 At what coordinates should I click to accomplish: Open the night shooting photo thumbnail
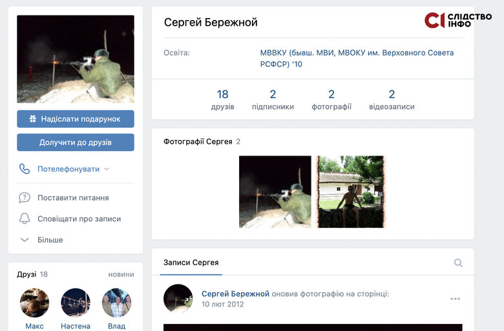tap(275, 192)
